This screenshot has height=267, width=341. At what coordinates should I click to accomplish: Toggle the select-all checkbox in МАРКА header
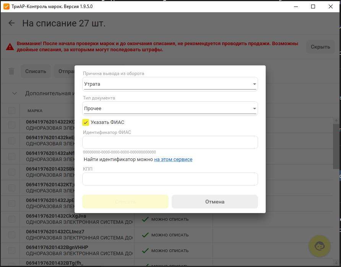pos(12,111)
